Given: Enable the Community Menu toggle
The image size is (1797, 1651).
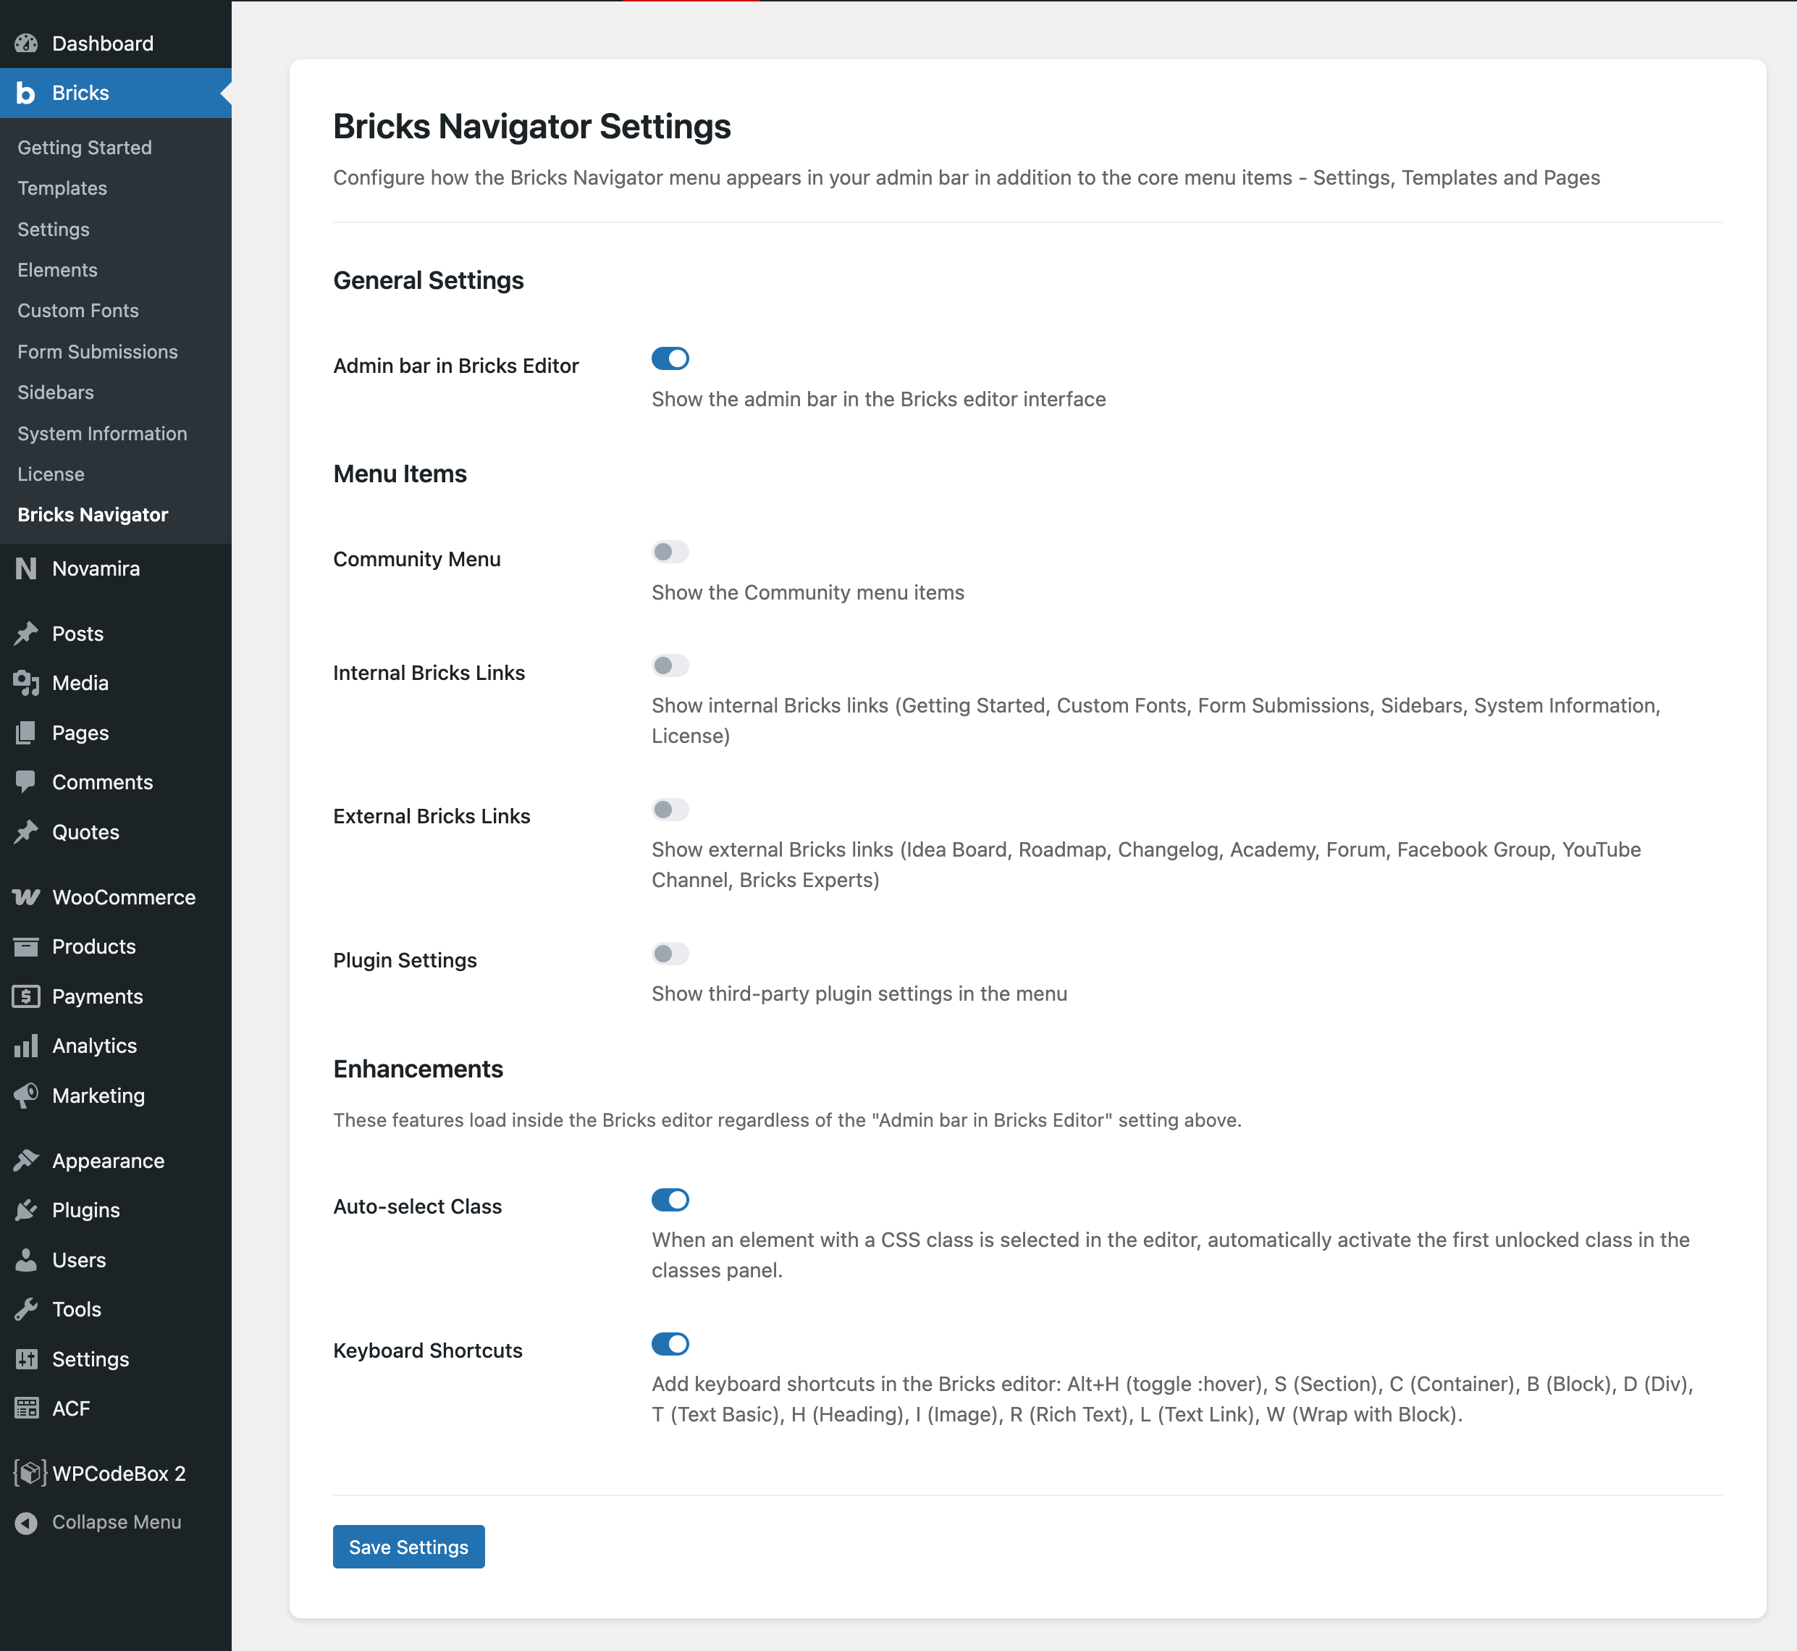Looking at the screenshot, I should tap(670, 551).
